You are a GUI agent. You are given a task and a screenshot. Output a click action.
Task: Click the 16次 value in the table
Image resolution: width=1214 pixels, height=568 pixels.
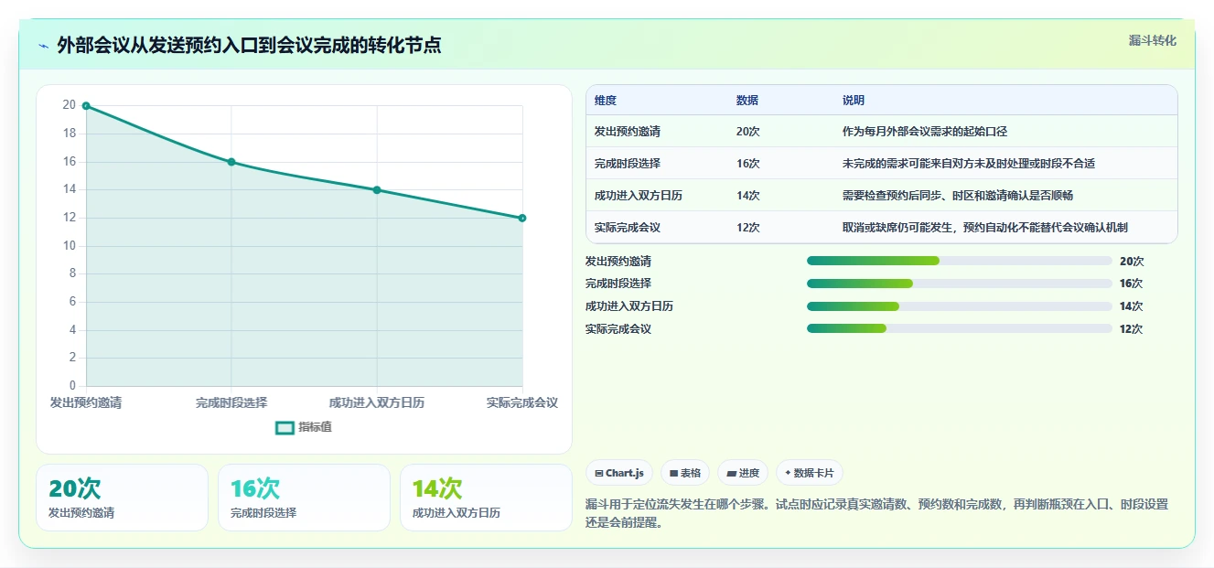pos(748,164)
